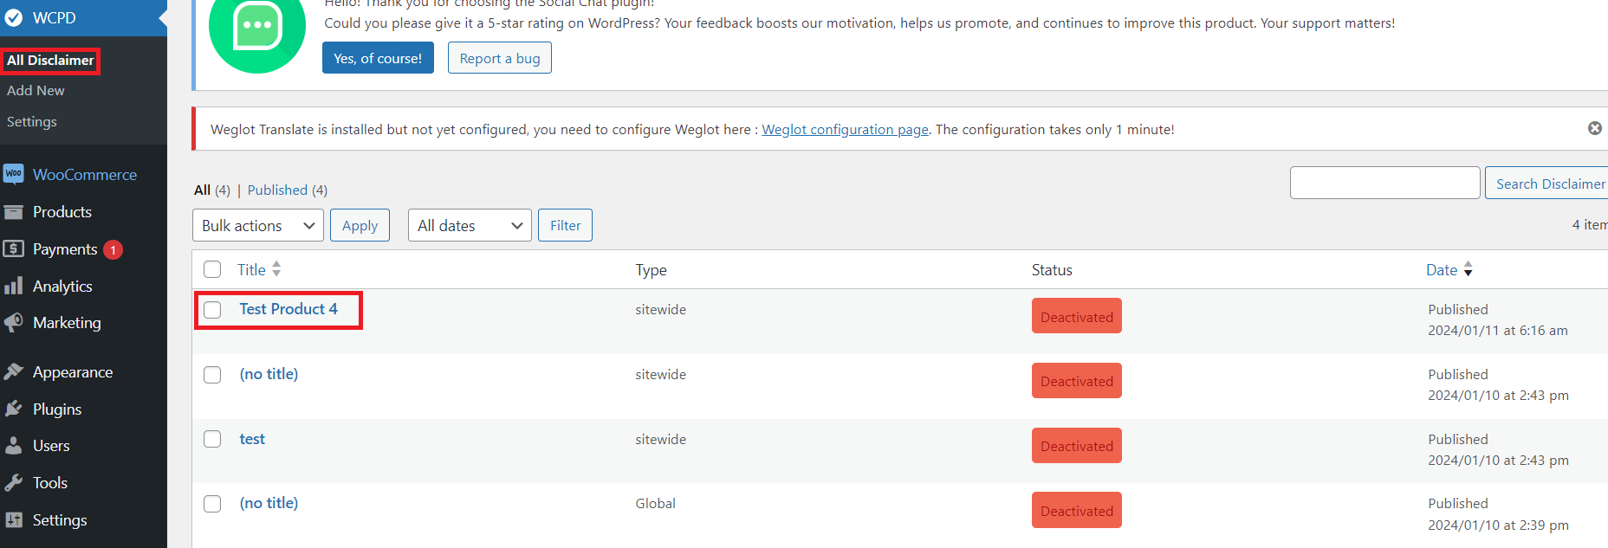The height and width of the screenshot is (548, 1608).
Task: Check the checkbox for the Global (no title) row
Action: pos(212,504)
